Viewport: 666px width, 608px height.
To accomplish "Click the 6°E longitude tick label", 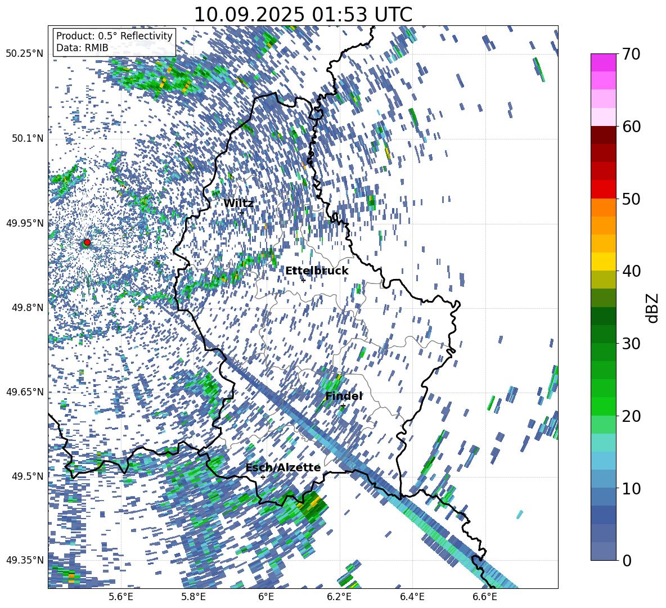I will click(x=266, y=597).
